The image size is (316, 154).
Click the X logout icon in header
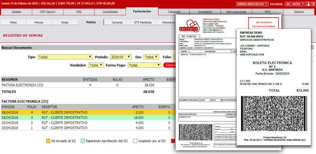313,4
